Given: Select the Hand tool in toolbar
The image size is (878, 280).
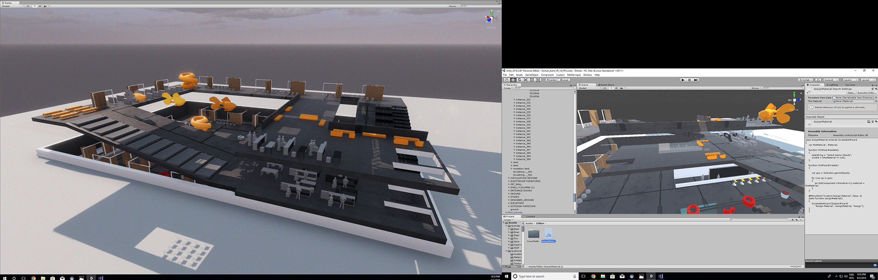Looking at the screenshot, I should (507, 80).
